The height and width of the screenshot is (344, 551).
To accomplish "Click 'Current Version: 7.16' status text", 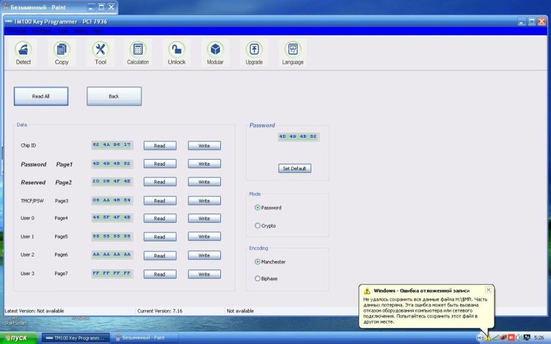I will click(x=160, y=311).
